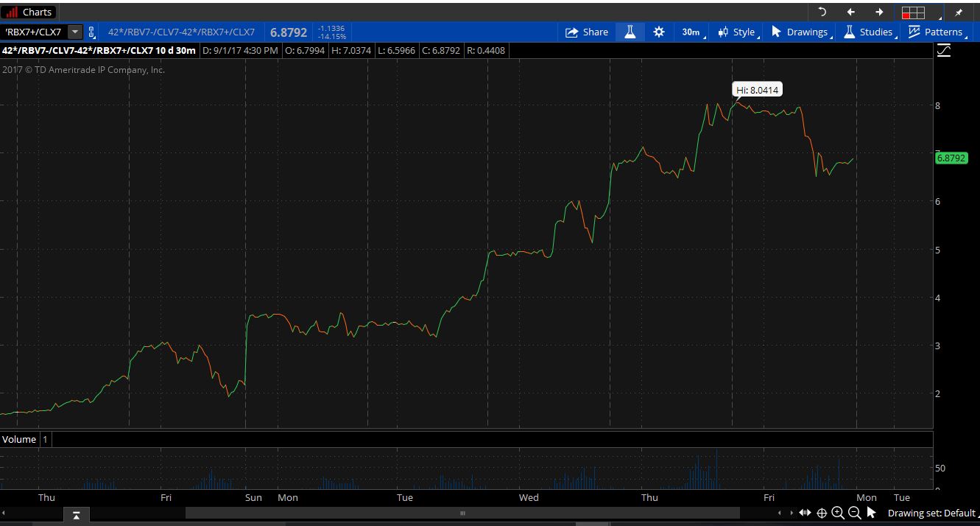
Task: Open the Drawing set: Default dropdown
Action: point(933,513)
